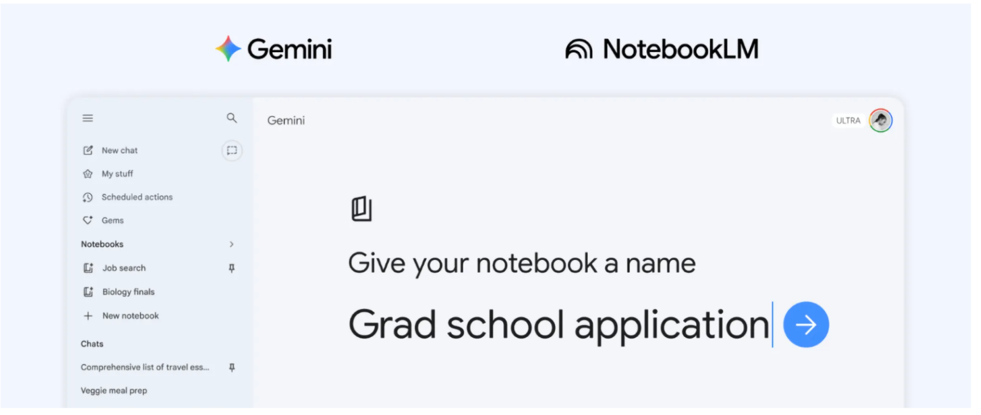
Task: Submit the notebook name with arrow button
Action: [806, 324]
